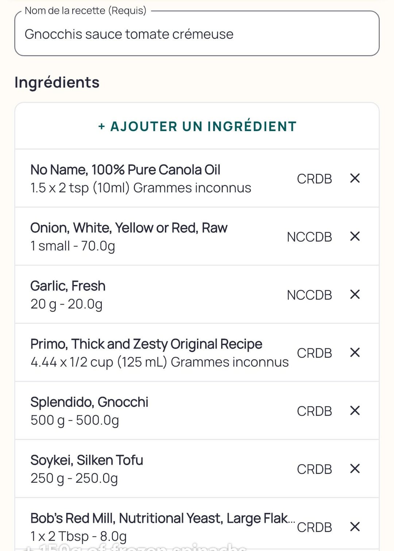Tap the NCCDB label beside Onion
This screenshot has width=394, height=551.
(x=309, y=237)
